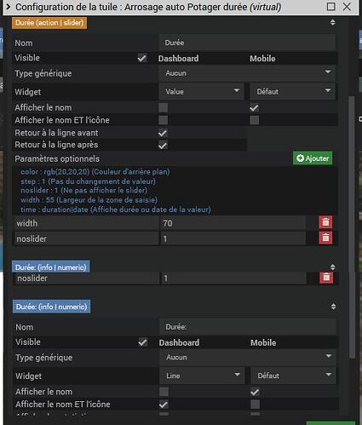Click color : rgb(20,20,20) parameter hint
The image size is (362, 425).
coord(95,172)
